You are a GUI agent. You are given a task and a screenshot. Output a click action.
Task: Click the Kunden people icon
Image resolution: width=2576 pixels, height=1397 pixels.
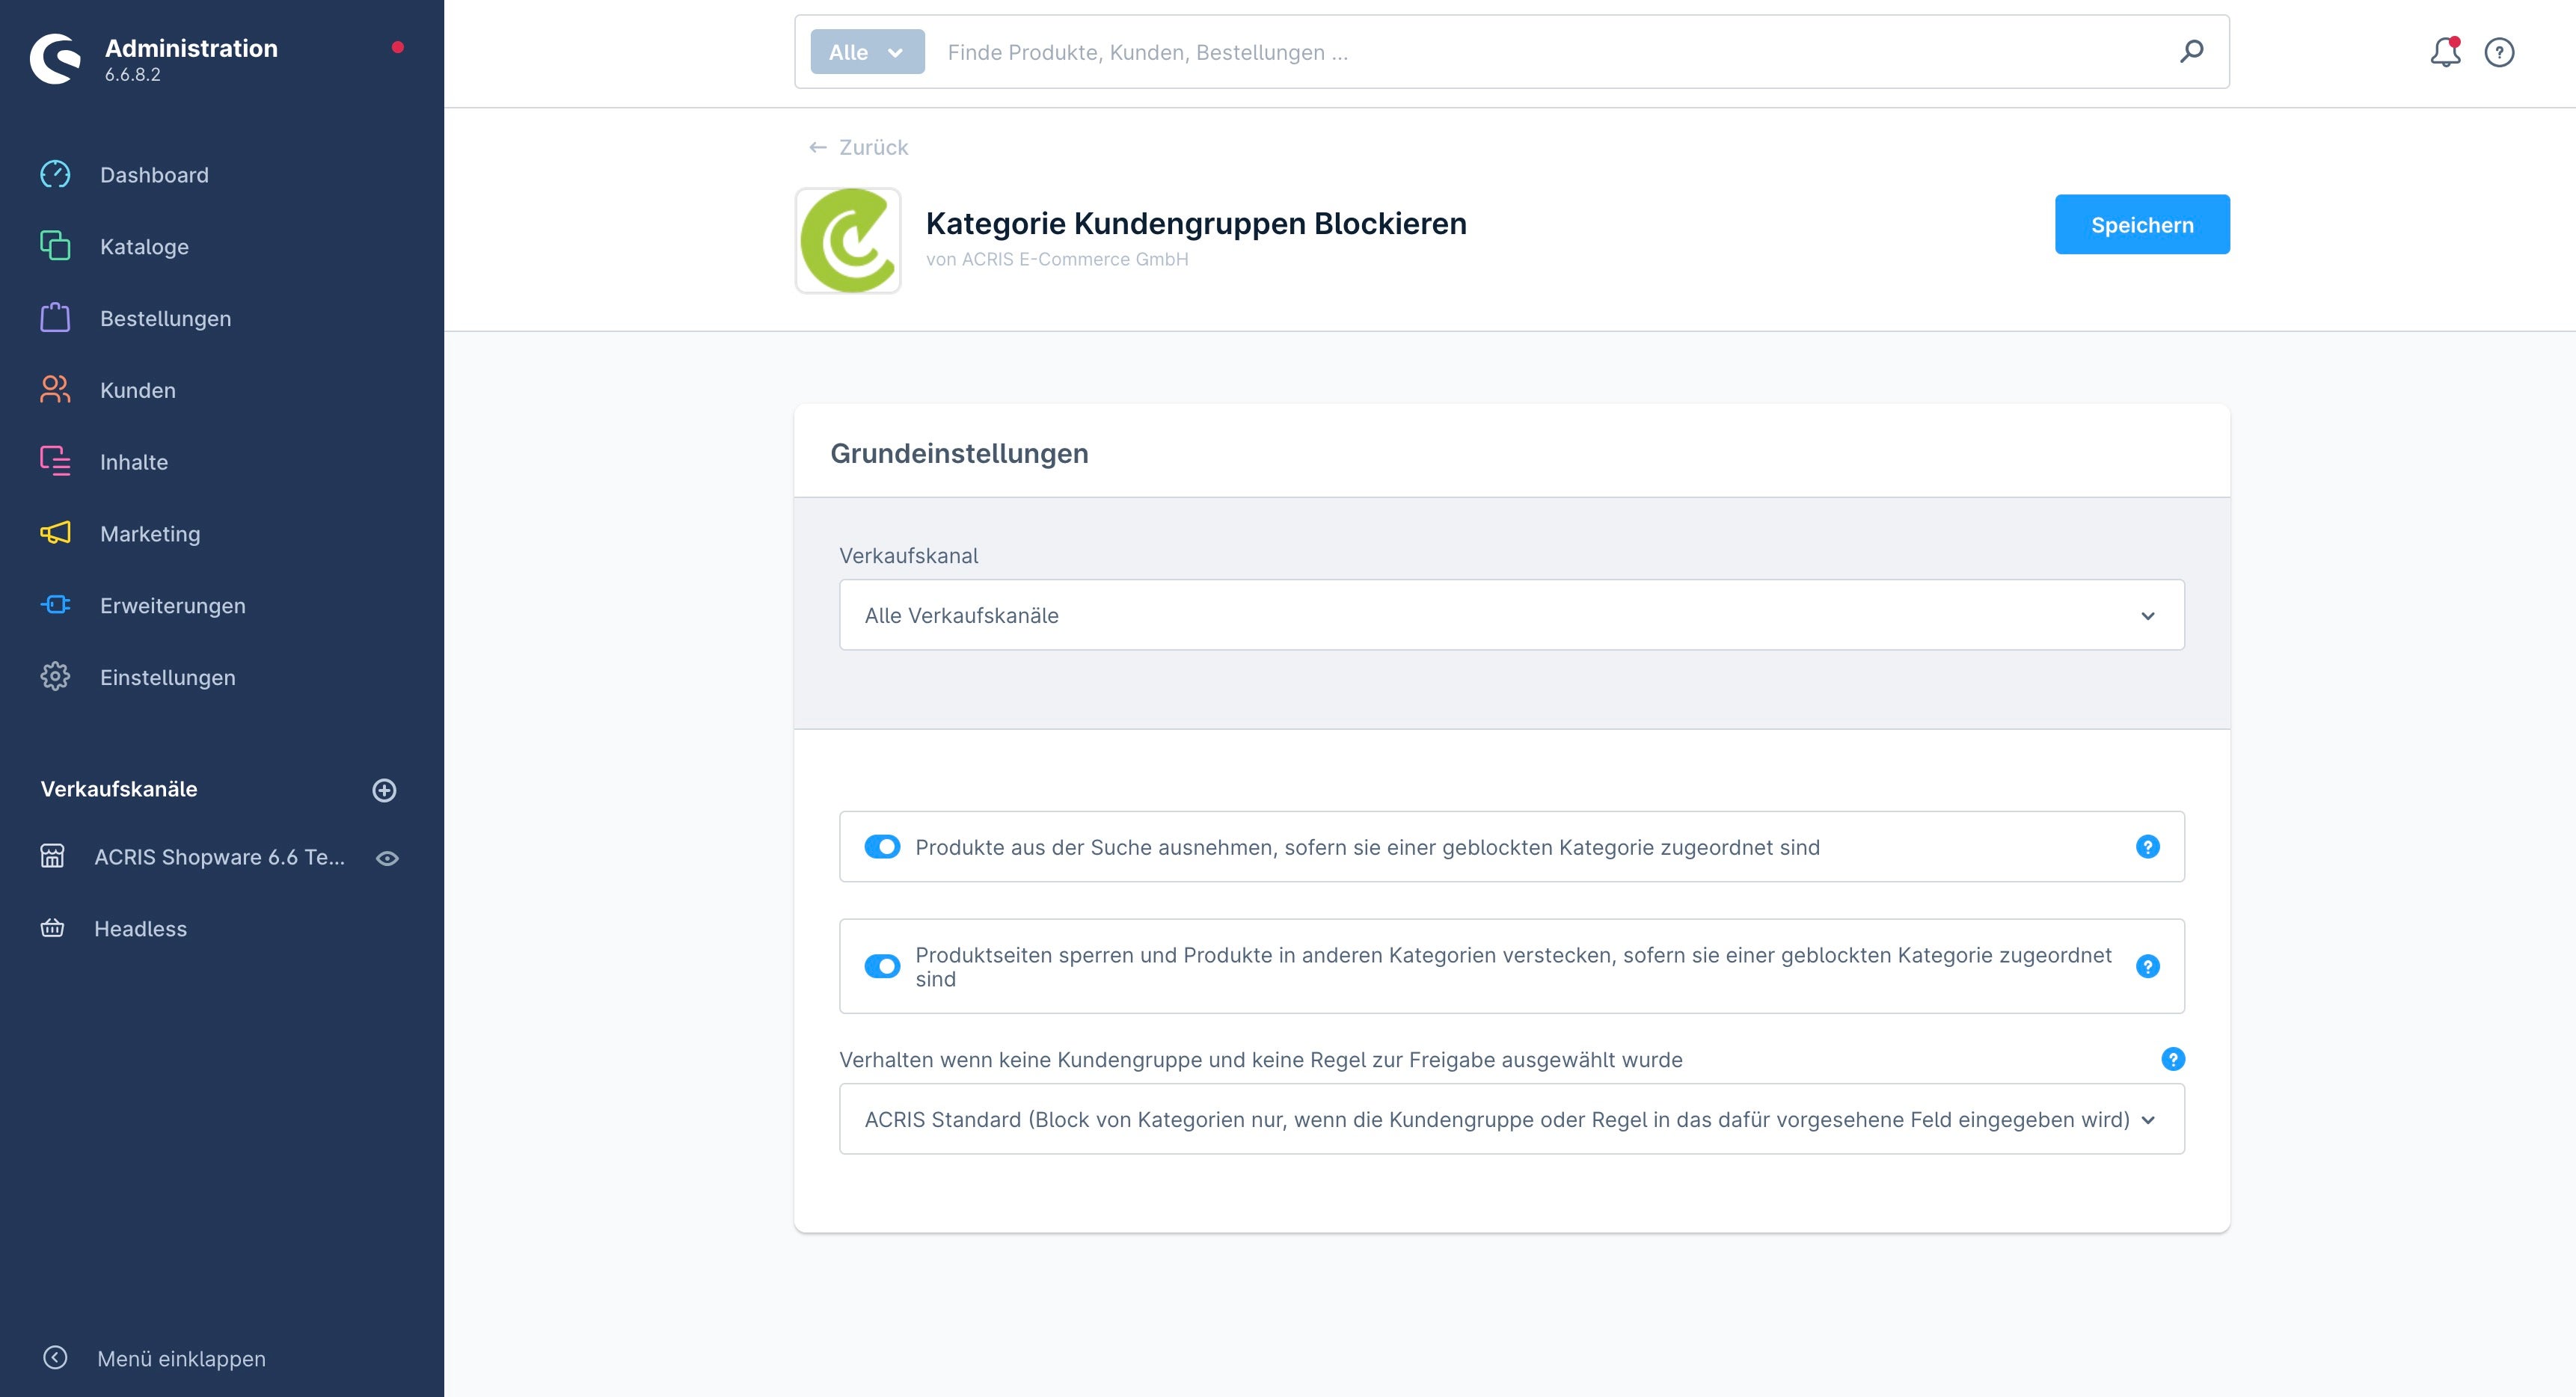(x=55, y=390)
